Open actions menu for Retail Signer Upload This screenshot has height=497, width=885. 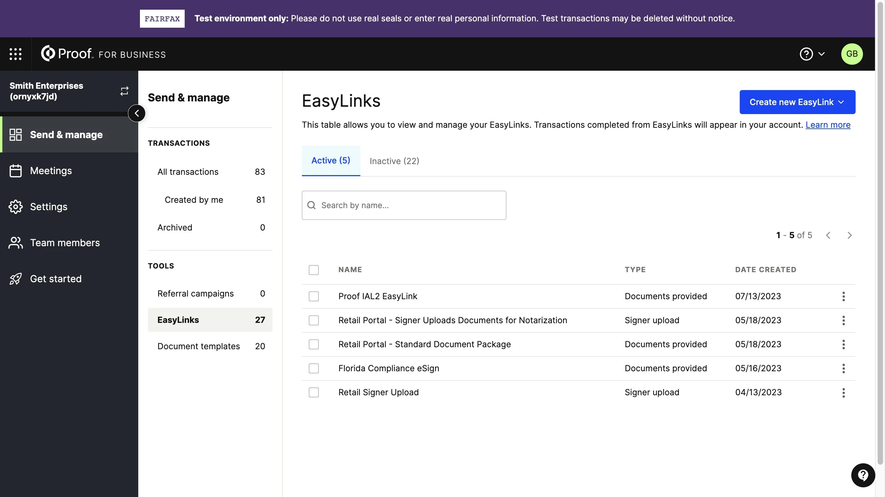[844, 392]
